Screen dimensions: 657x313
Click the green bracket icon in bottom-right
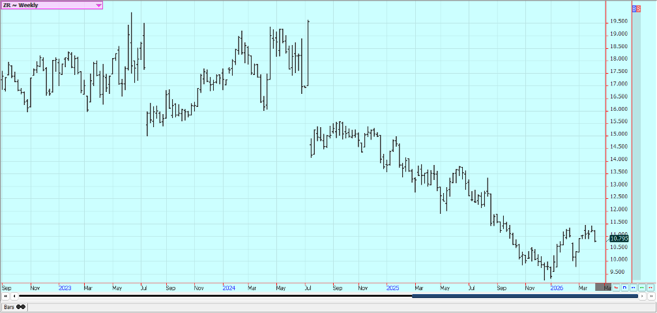641,287
